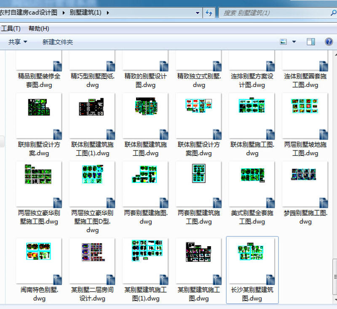This screenshot has width=337, height=309.
Task: Select the 联体别墅施工图.dwg thumbnail
Action: tap(252, 116)
